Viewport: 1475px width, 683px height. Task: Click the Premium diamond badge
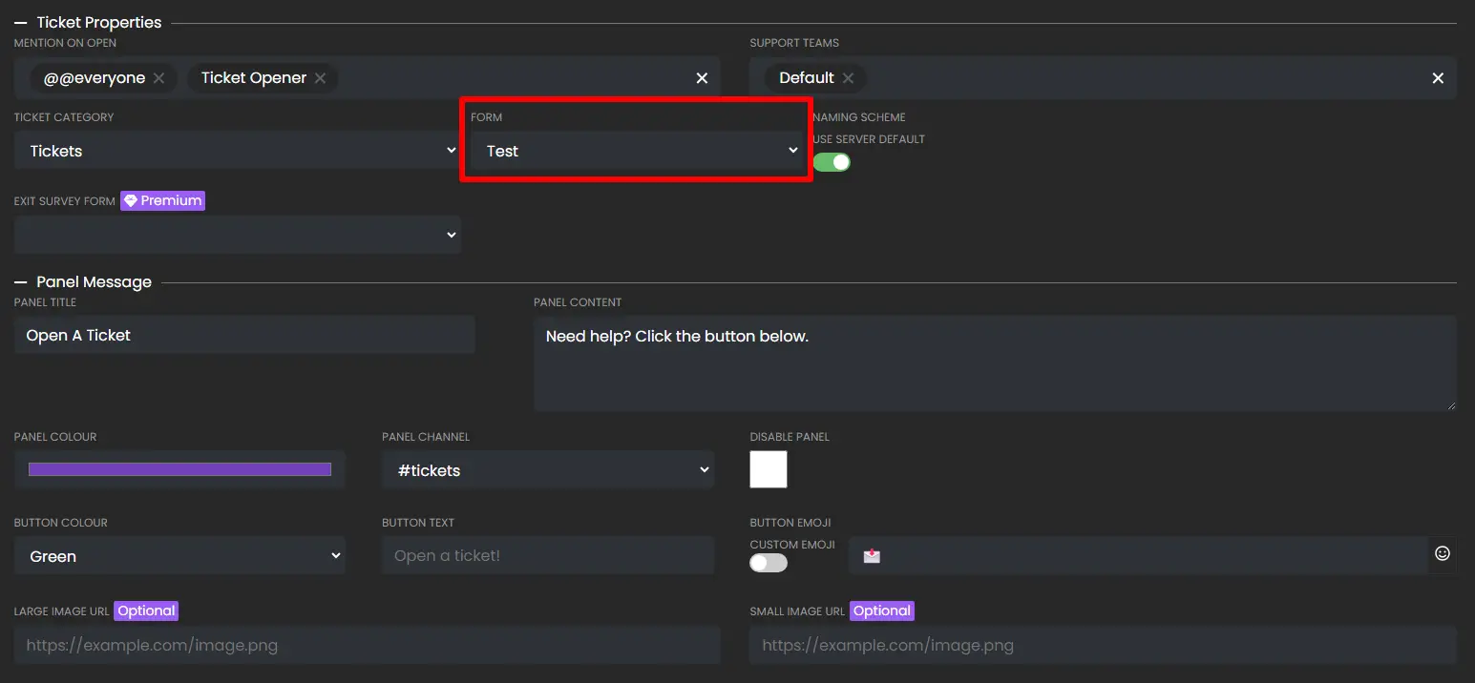point(162,200)
